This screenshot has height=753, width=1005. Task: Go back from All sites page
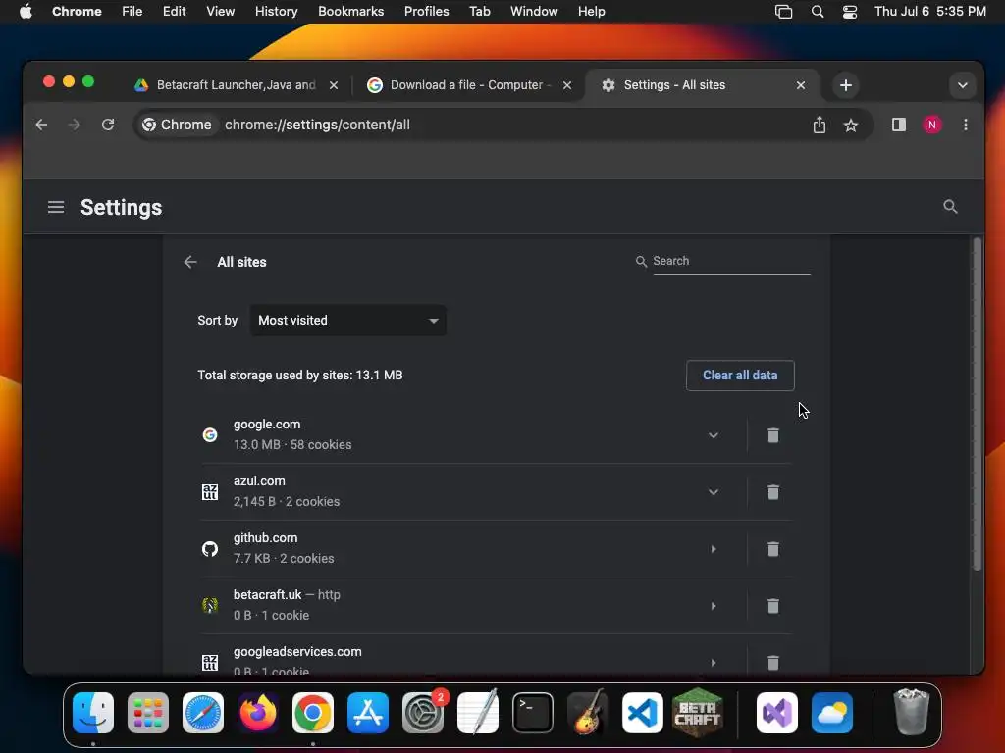click(x=190, y=262)
